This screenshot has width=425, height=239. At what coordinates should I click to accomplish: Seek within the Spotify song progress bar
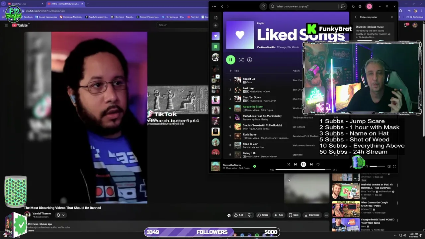coord(303,170)
